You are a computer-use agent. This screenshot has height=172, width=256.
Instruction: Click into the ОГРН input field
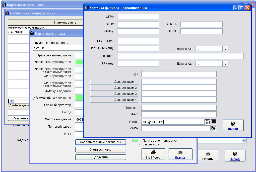click(x=138, y=17)
